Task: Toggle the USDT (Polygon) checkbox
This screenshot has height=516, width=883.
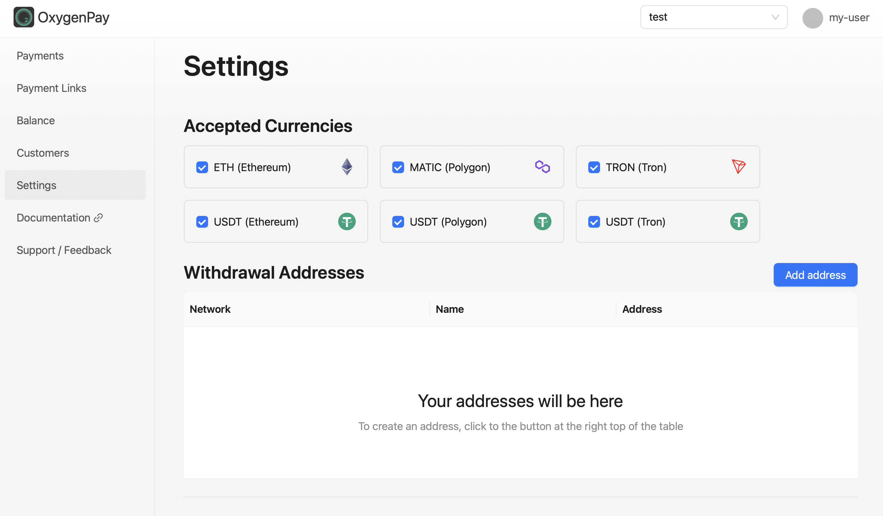Action: click(x=398, y=221)
